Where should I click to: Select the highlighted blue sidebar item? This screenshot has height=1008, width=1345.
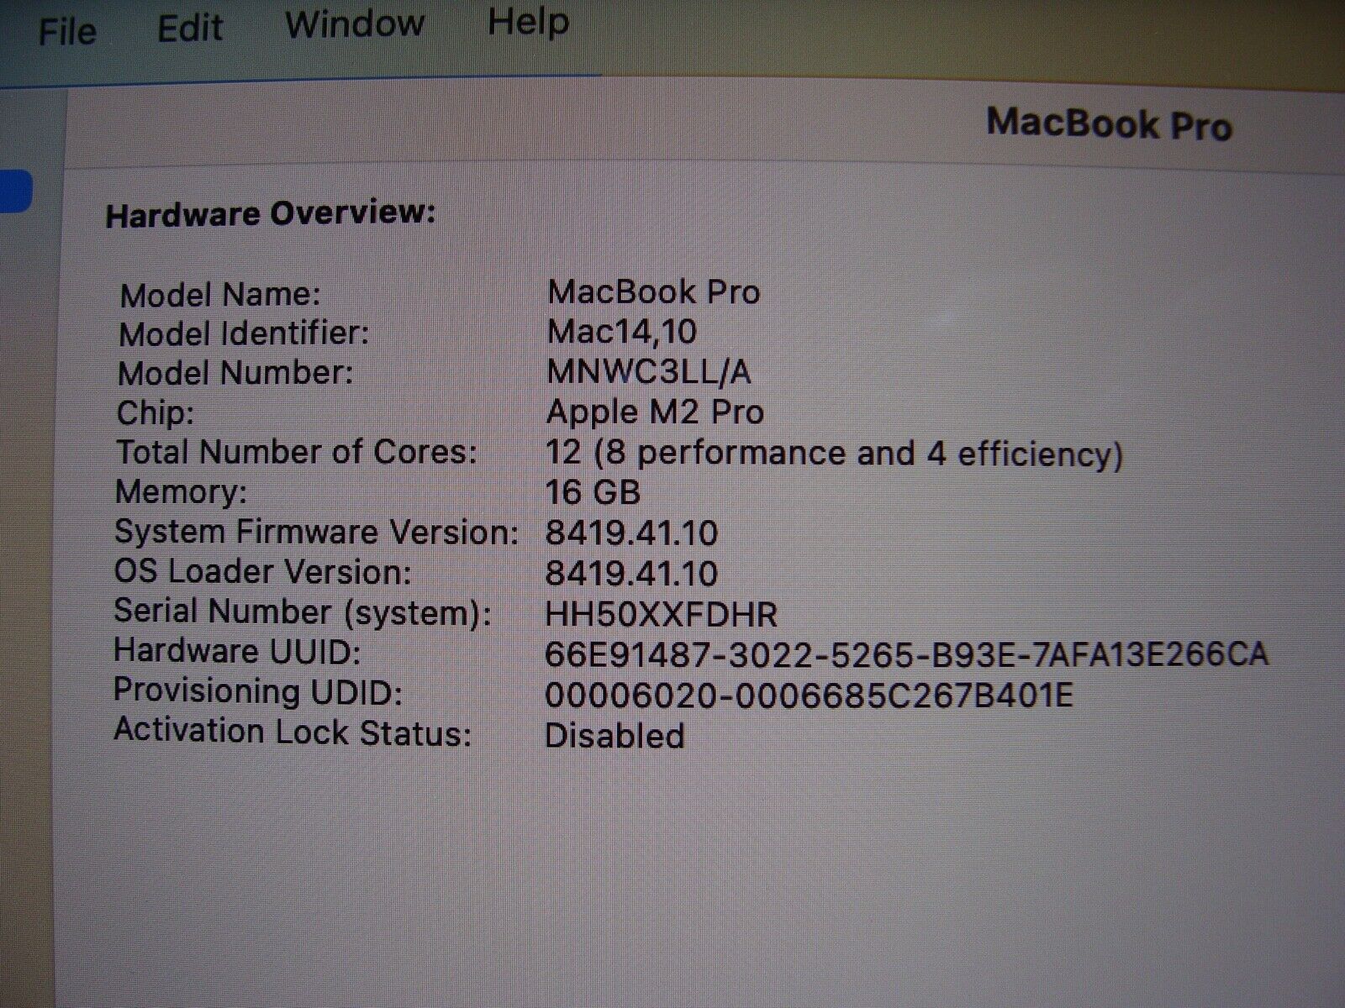coord(16,192)
